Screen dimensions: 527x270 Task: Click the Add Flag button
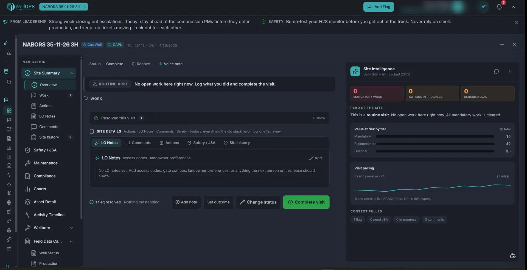(x=379, y=7)
